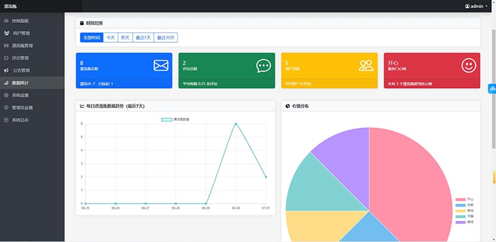Click the envelope icon on the blue card
This screenshot has height=242, width=496.
(x=161, y=66)
